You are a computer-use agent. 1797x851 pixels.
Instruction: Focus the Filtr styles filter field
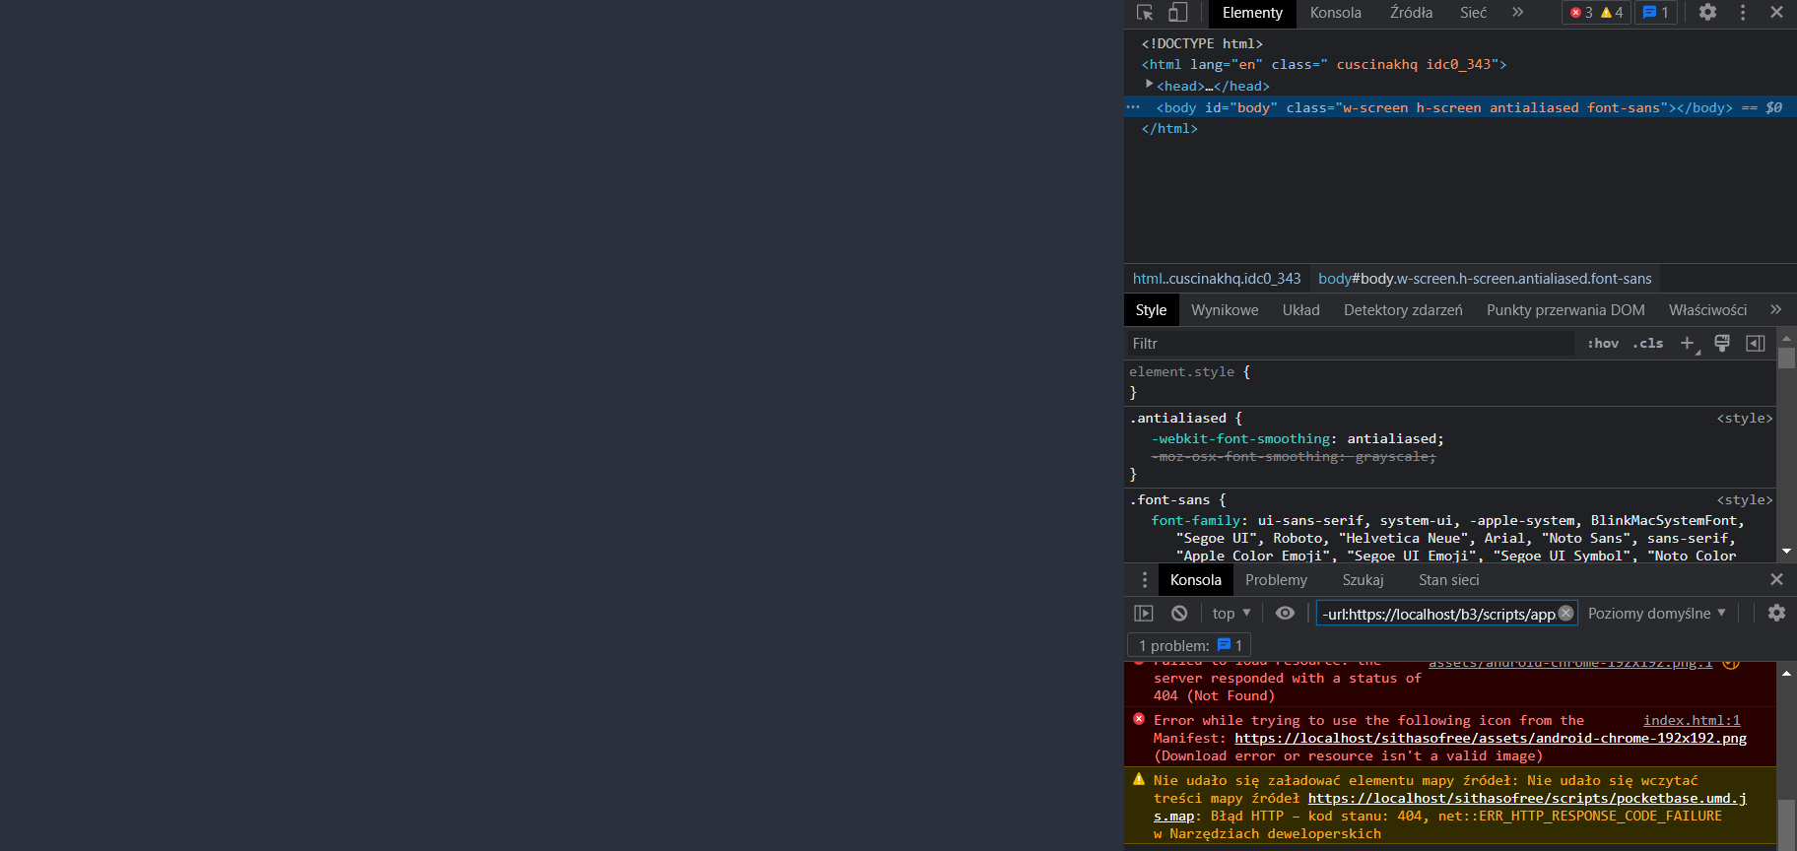tap(1350, 344)
